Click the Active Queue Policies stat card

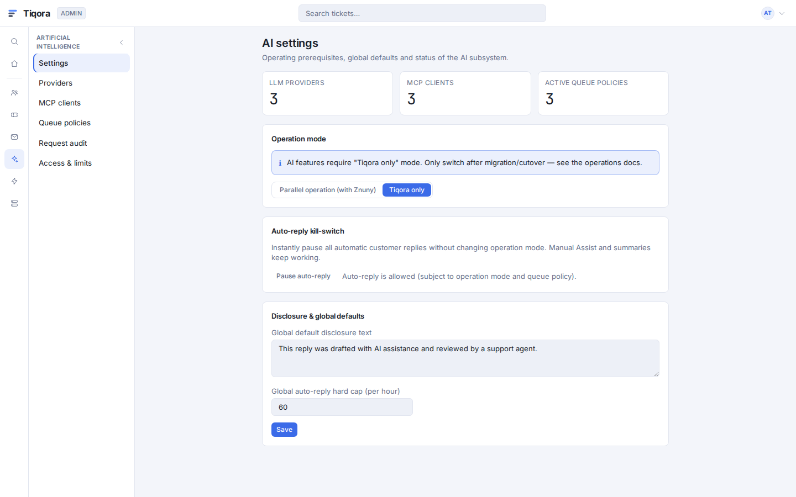tap(603, 93)
